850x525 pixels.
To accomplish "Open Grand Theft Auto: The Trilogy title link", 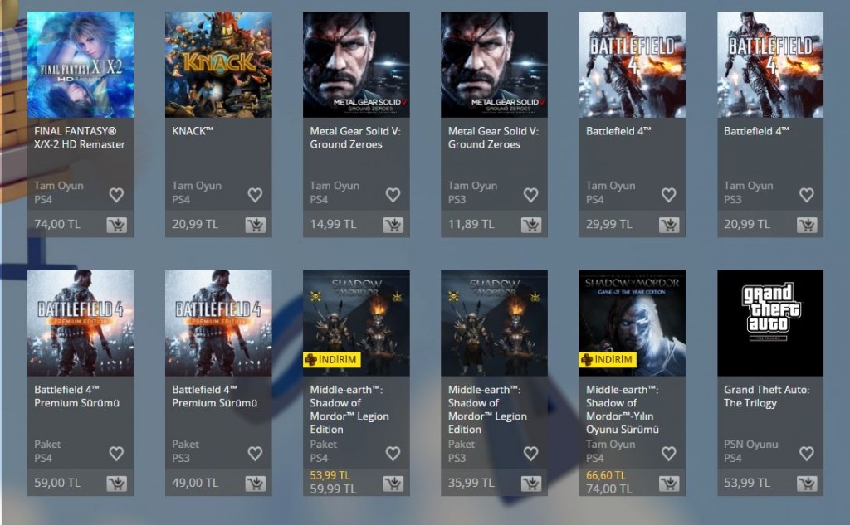I will pos(766,396).
